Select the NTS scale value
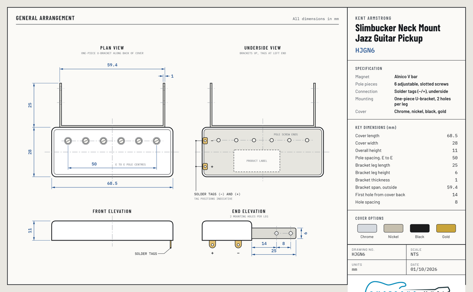 pyautogui.click(x=415, y=254)
